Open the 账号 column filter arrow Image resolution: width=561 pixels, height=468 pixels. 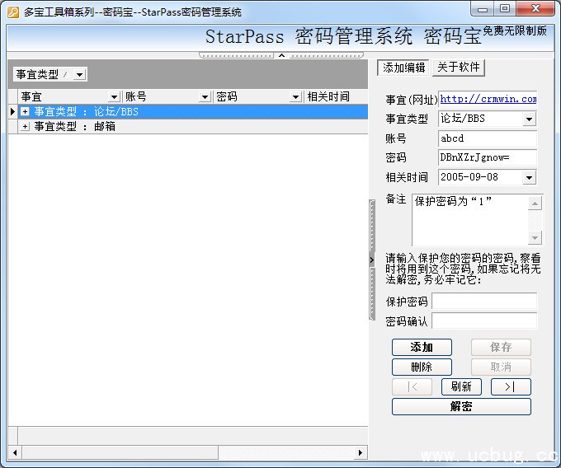[x=205, y=97]
